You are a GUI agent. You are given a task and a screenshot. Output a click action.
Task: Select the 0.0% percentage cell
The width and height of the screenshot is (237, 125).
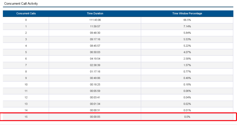[x=187, y=117]
